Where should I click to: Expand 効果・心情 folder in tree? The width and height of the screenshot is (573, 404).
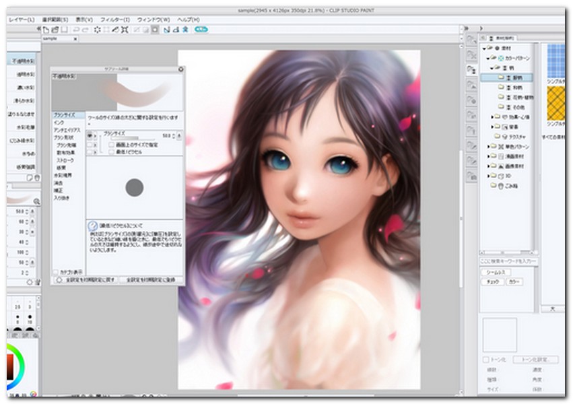click(x=492, y=116)
